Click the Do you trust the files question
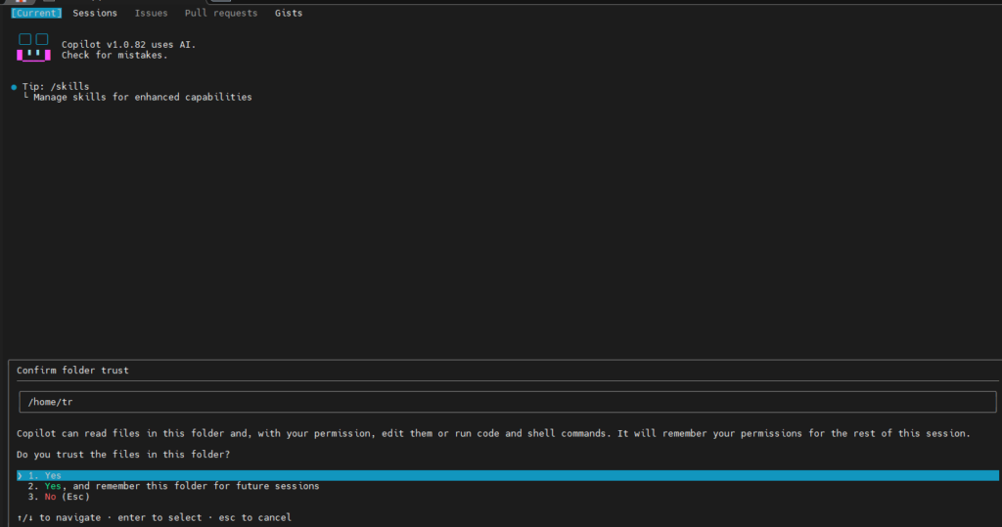 point(123,455)
